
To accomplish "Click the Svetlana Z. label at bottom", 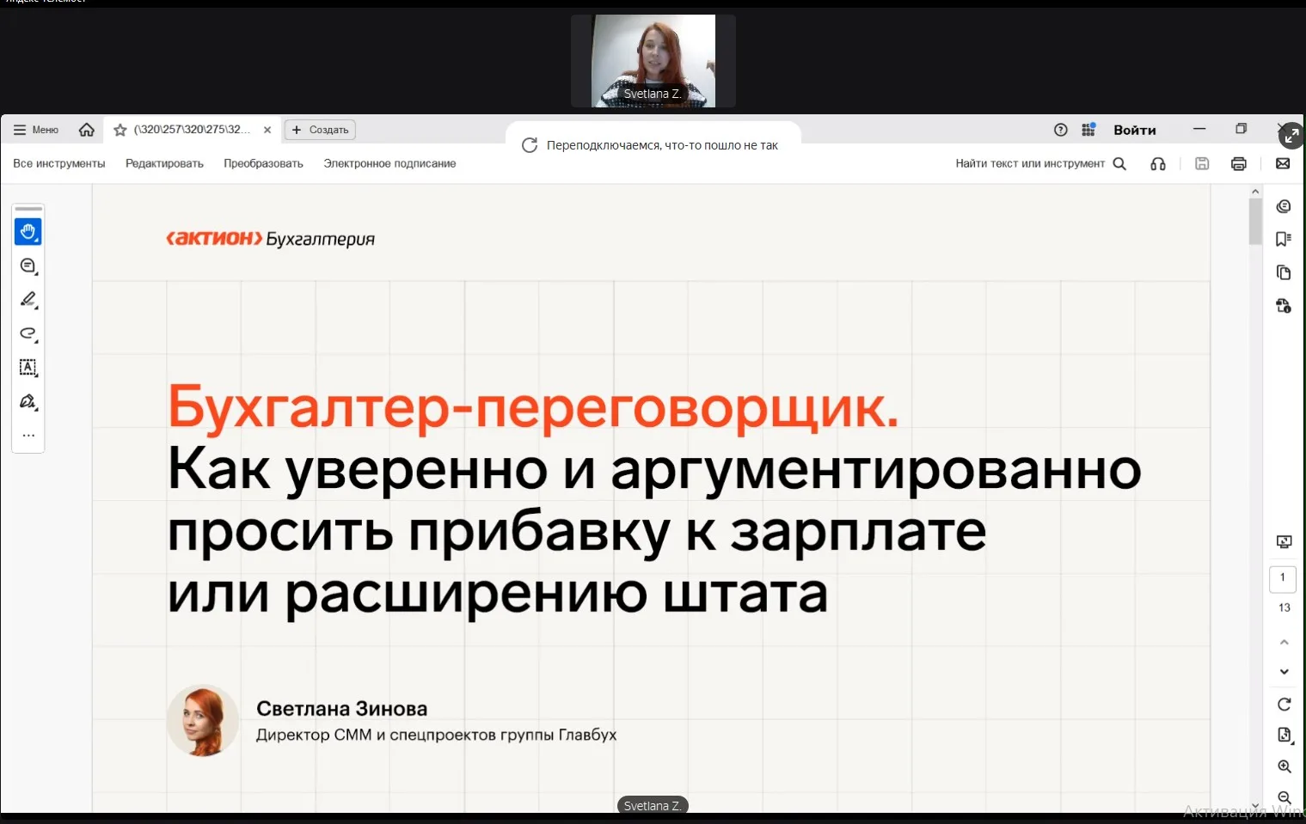I will 653,806.
